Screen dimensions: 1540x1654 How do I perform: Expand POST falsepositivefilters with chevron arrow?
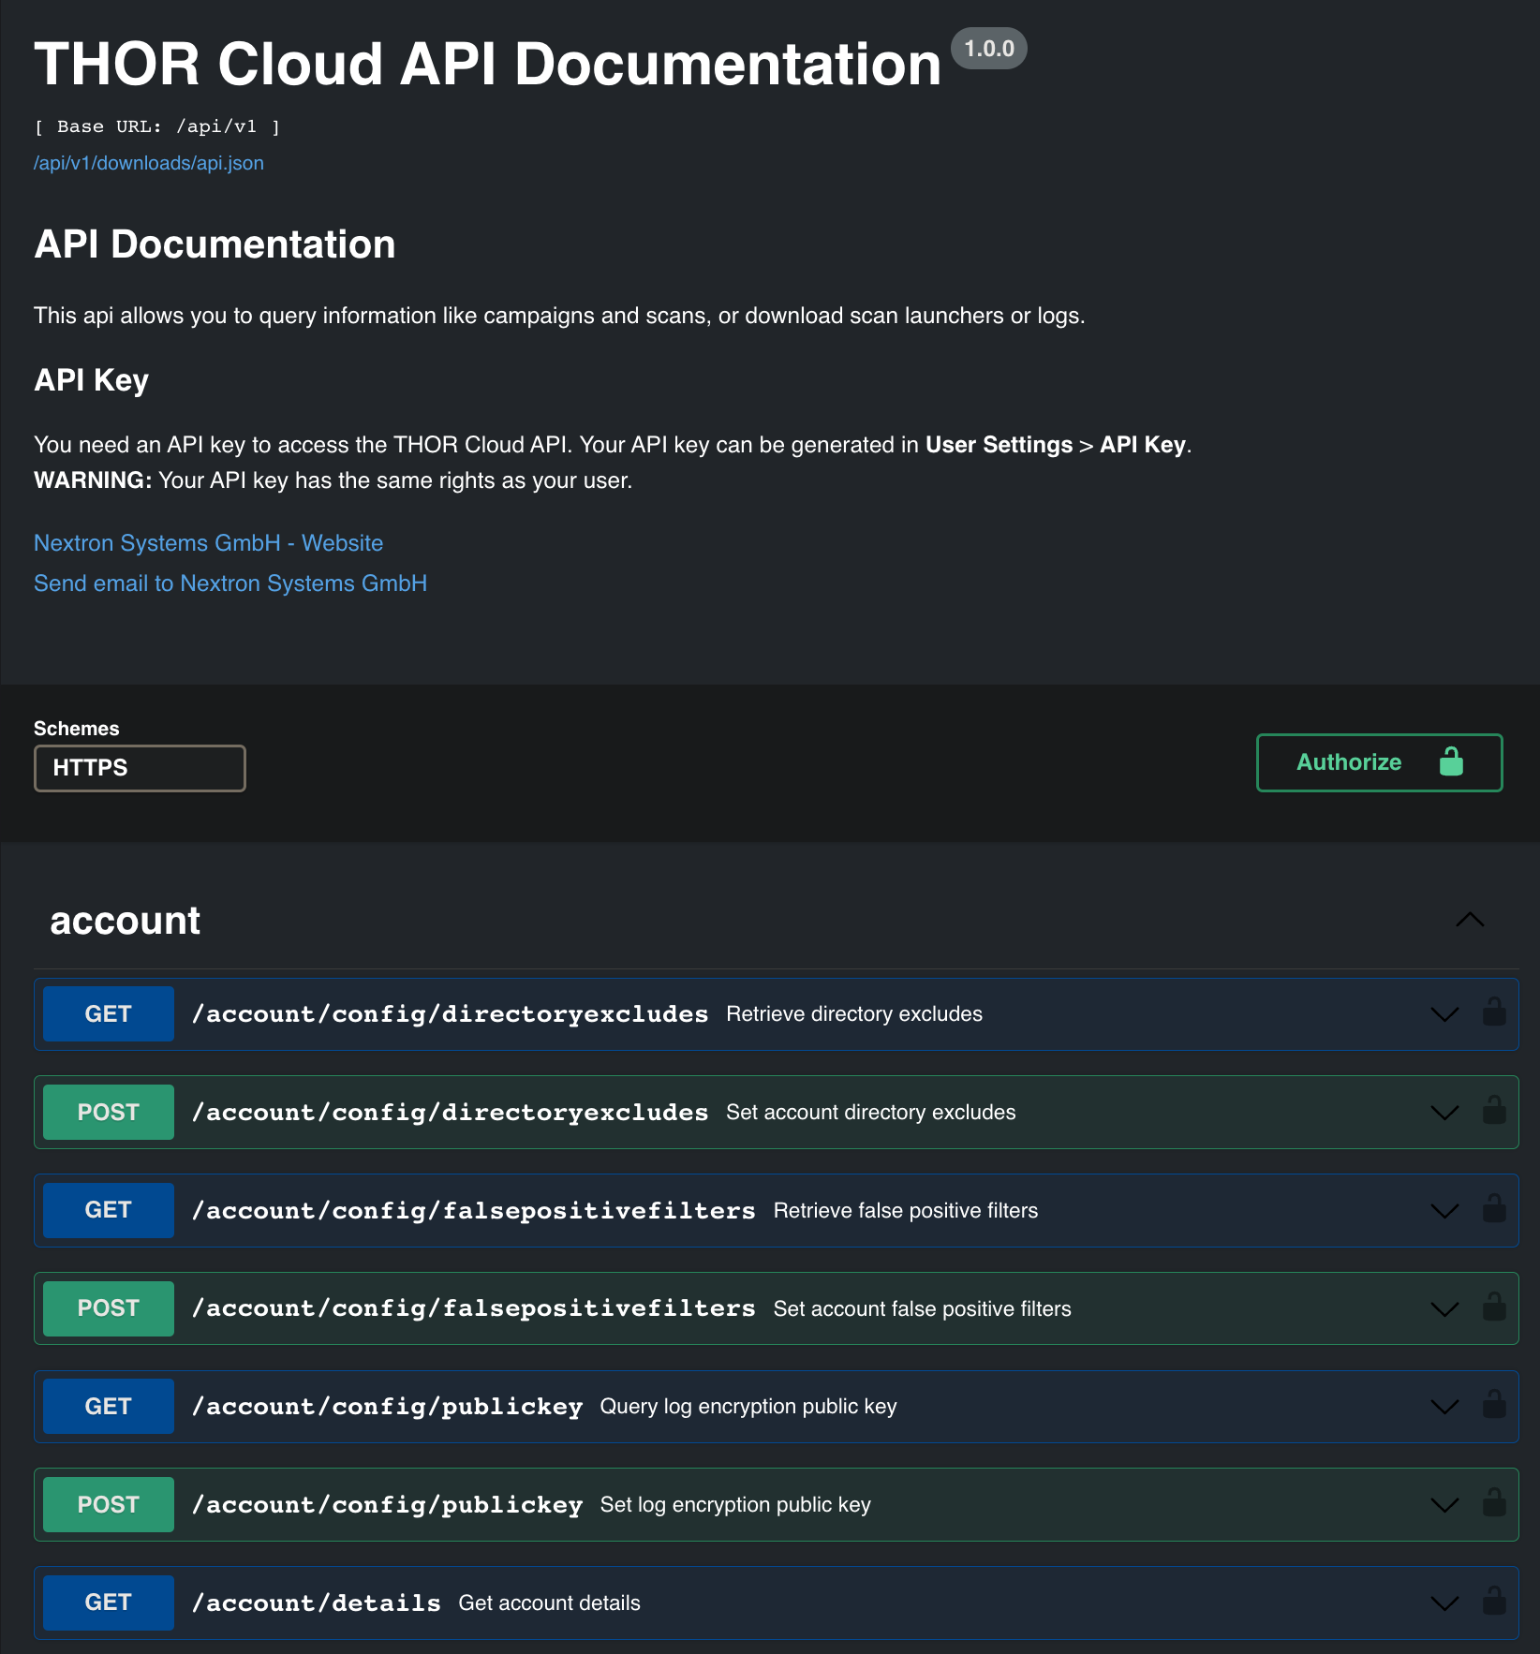coord(1445,1308)
